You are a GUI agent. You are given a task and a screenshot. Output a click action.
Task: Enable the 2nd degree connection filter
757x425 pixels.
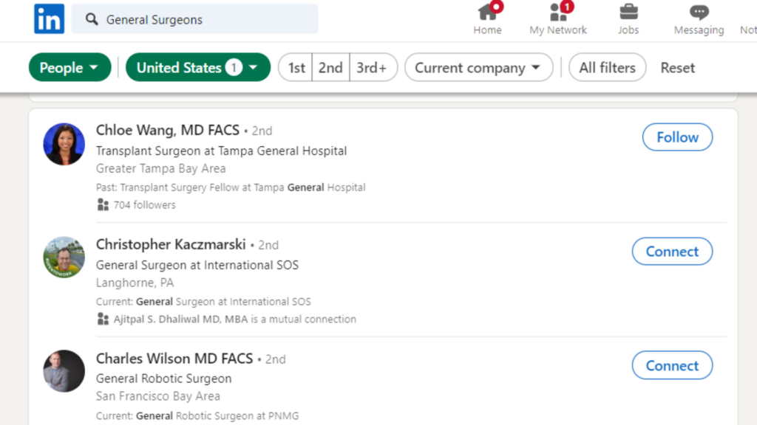(330, 67)
